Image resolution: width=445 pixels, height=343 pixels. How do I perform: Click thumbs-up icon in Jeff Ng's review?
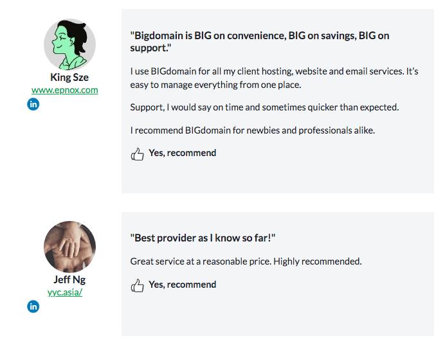138,285
